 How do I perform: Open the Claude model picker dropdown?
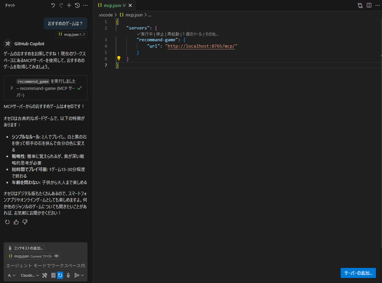coord(30,275)
